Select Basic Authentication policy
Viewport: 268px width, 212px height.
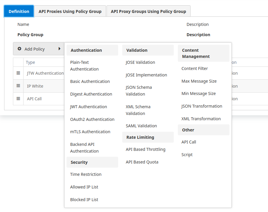click(90, 81)
